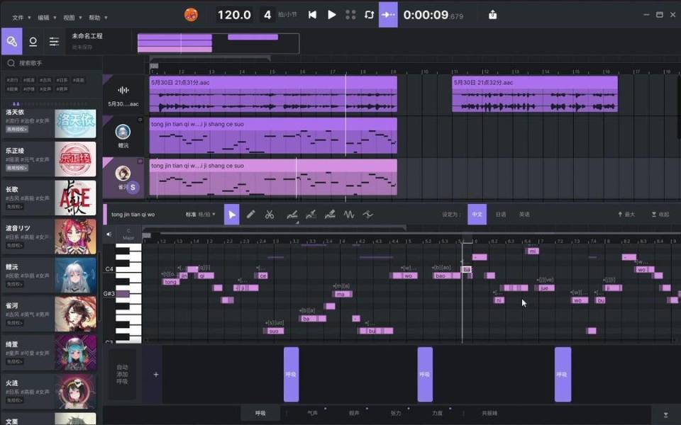Set lyric language to 日语
Viewport: 681px width, 425px height.
pos(501,214)
